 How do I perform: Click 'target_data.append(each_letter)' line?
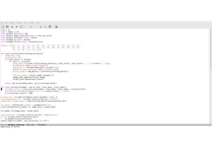click(x=28, y=79)
